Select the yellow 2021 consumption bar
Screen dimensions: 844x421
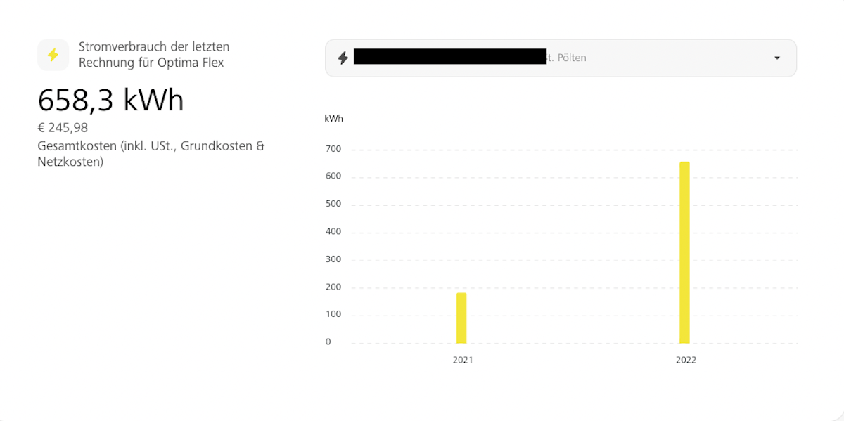(461, 318)
